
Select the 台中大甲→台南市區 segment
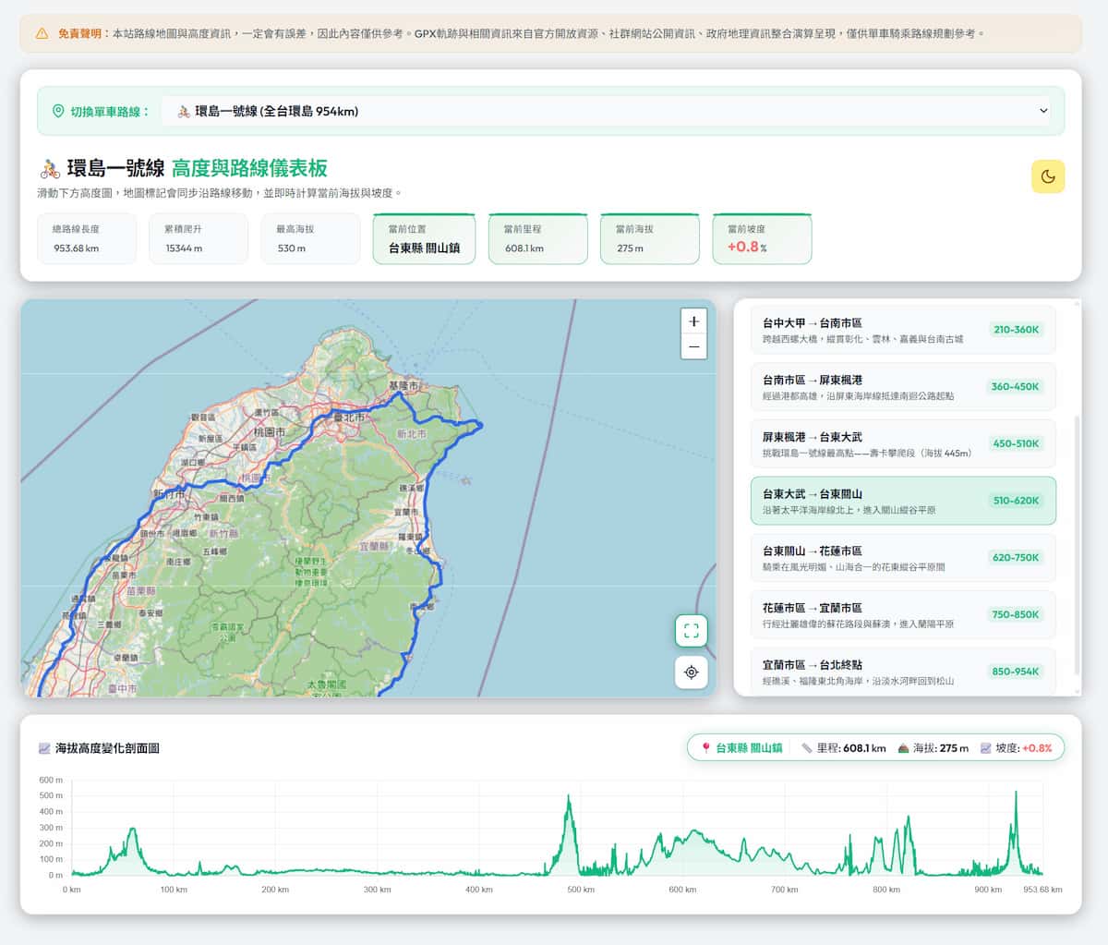[903, 330]
